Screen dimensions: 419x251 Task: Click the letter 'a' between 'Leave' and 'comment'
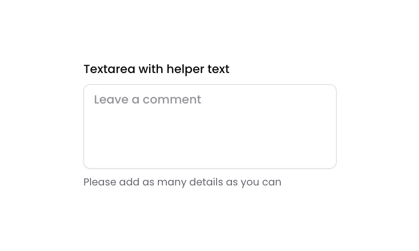point(135,100)
